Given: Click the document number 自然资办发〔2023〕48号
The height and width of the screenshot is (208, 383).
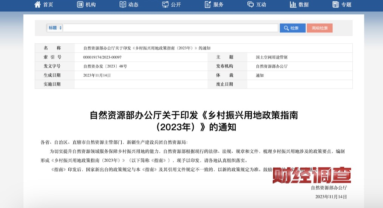Looking at the screenshot, I should click(105, 66).
